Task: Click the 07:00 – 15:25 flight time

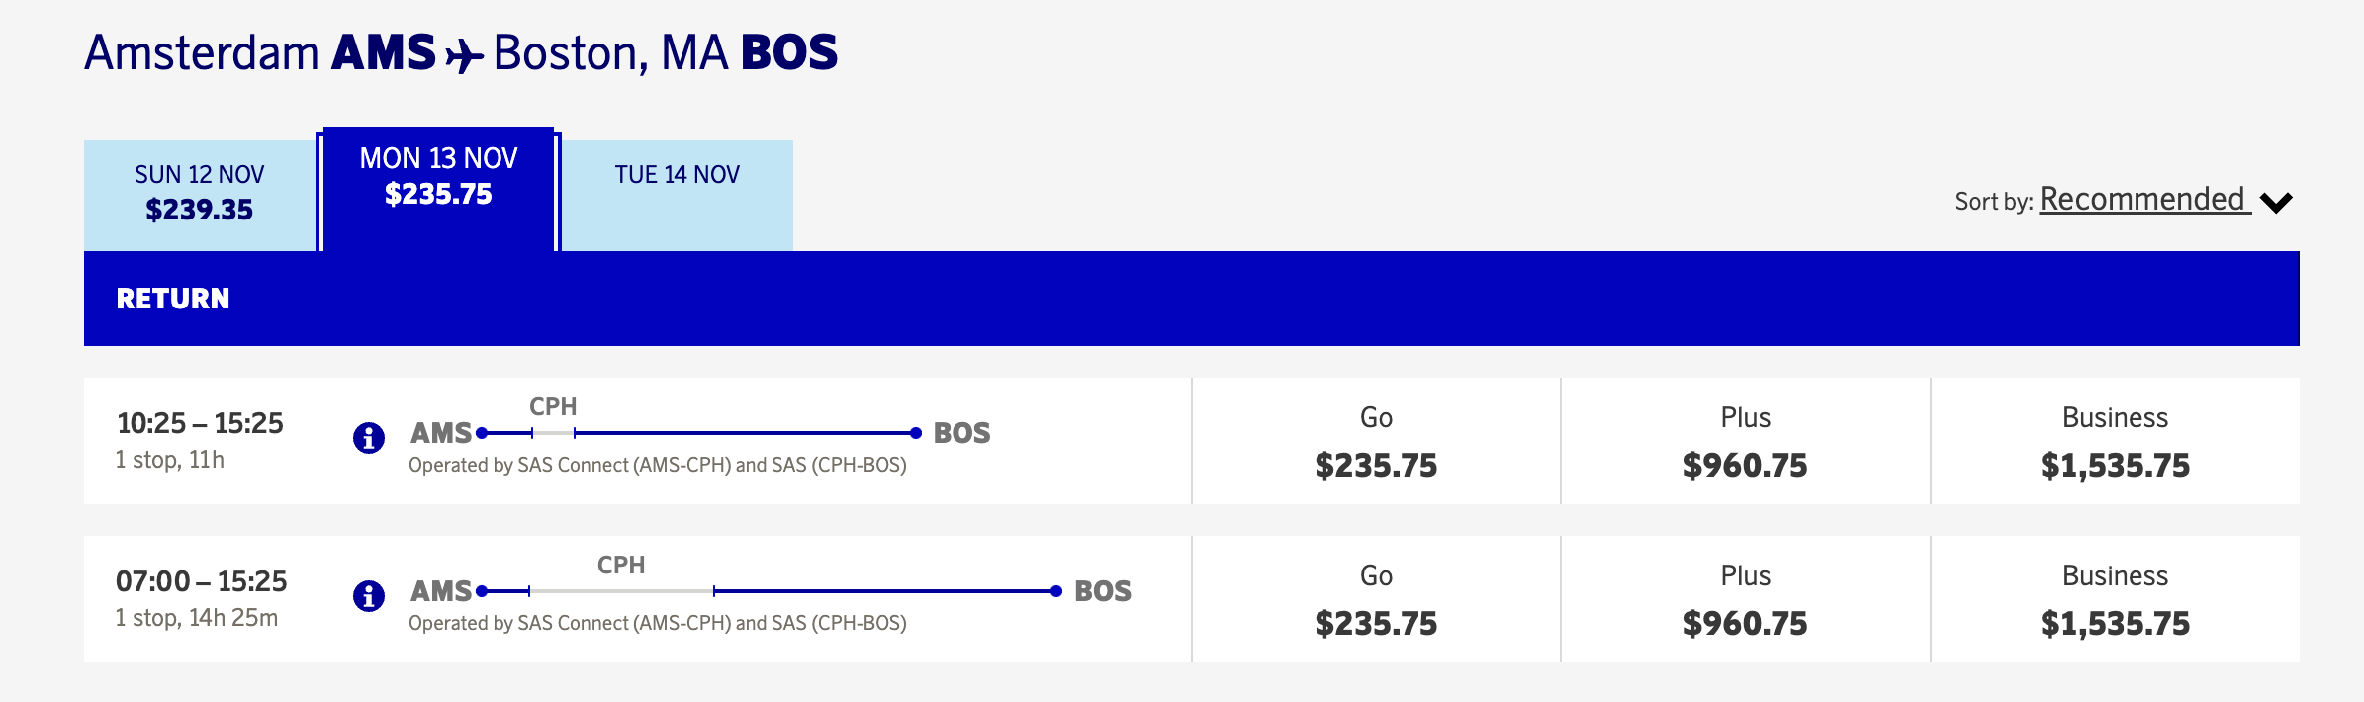Action: coord(201,581)
